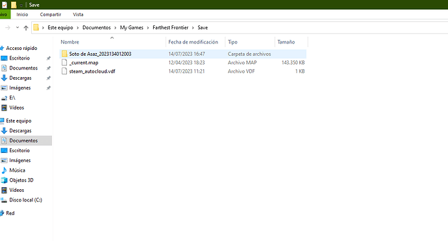
Task: Expand the chevron before Este equipo in path
Action: point(43,28)
